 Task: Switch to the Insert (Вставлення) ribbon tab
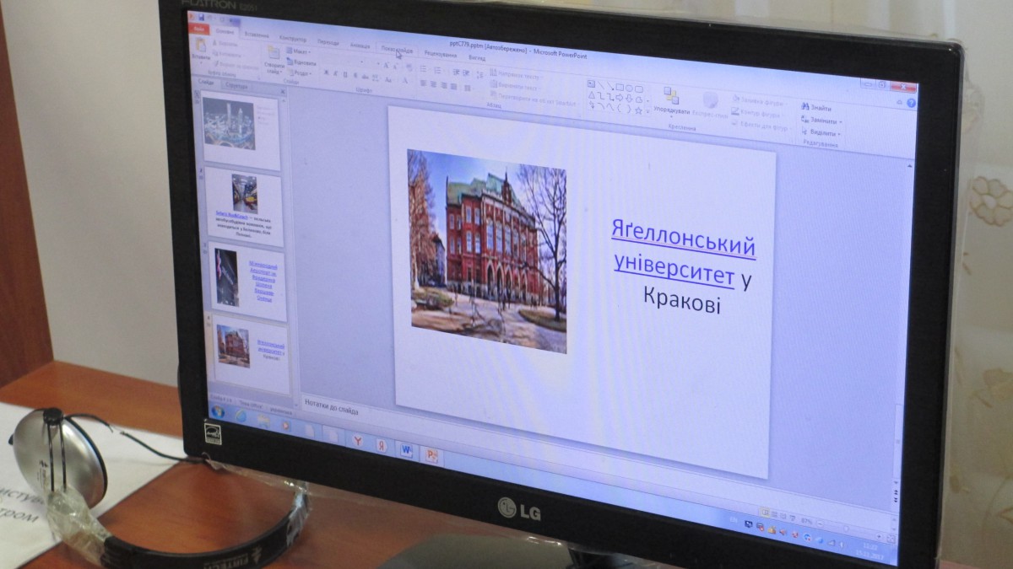coord(257,35)
